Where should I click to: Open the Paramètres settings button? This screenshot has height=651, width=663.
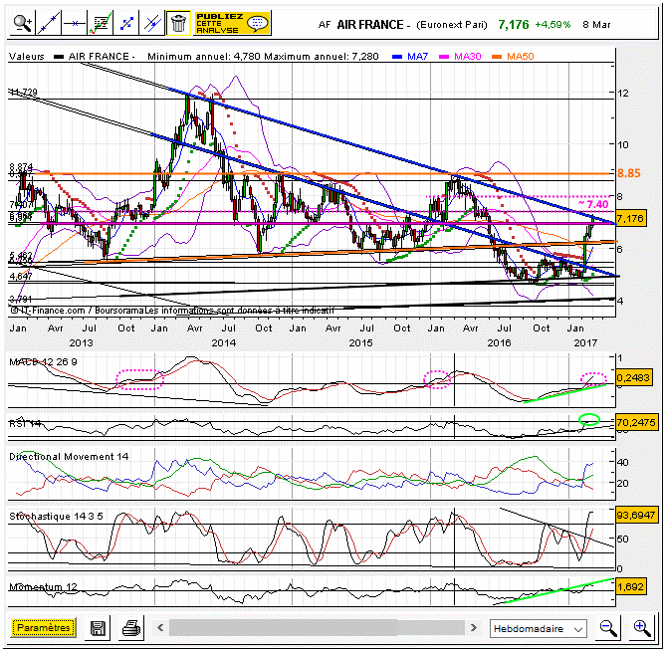point(44,628)
